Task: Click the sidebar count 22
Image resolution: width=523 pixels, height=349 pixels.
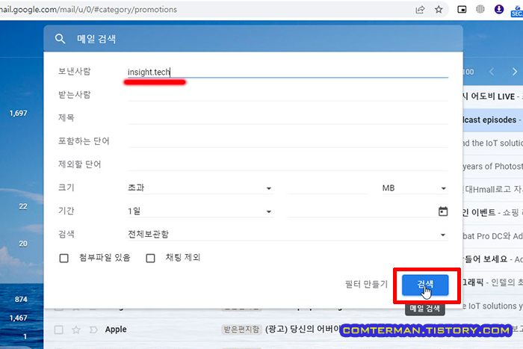Action: [x=23, y=206]
